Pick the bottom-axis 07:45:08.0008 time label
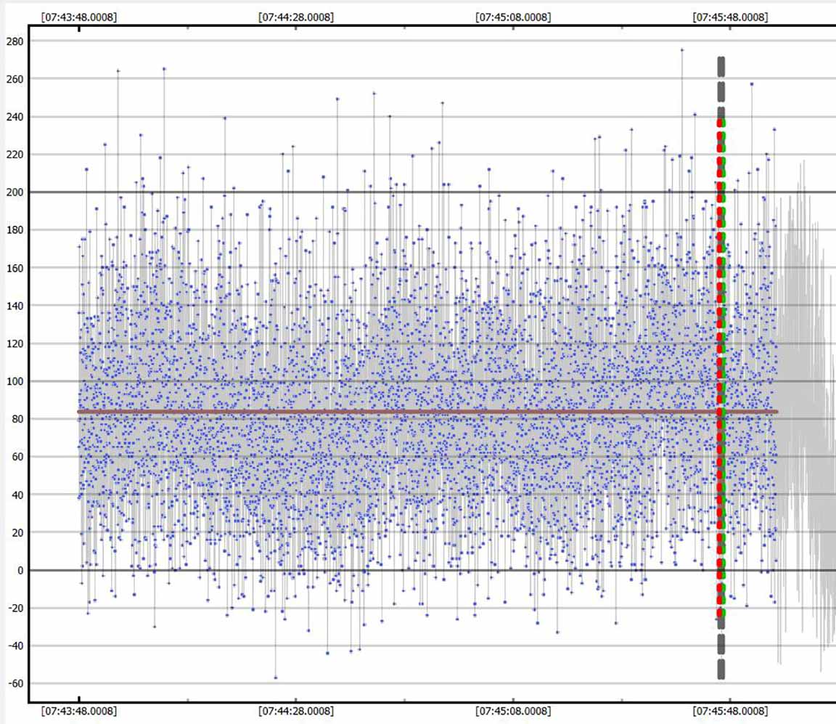 click(512, 710)
